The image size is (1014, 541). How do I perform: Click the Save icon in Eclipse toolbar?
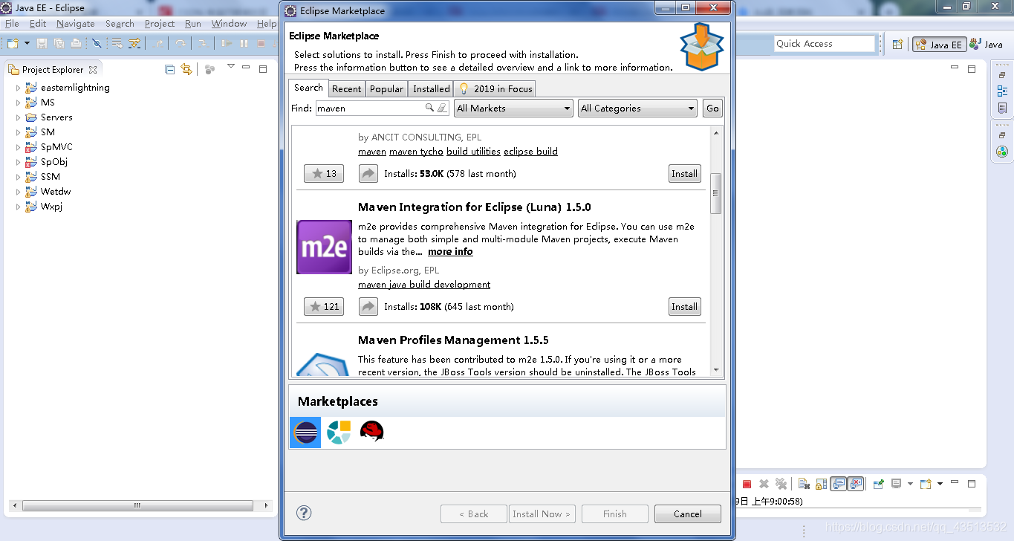point(42,44)
